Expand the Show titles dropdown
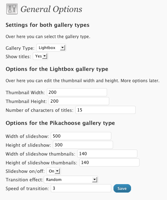The image size is (167, 200). point(41,56)
